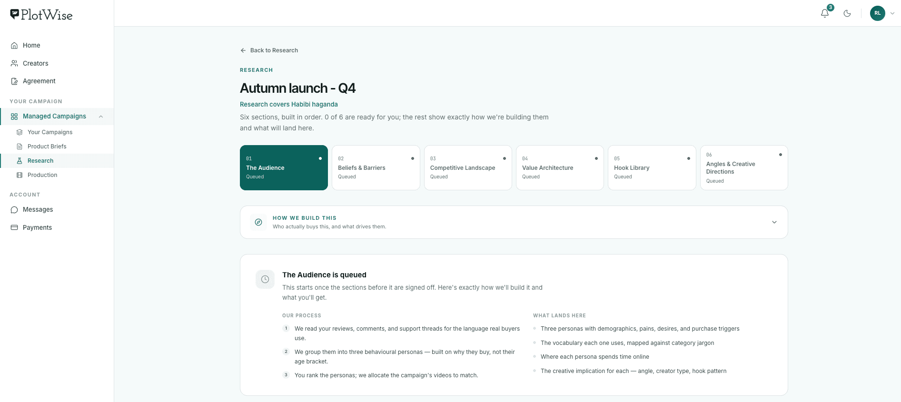
Task: Collapse the Managed Campaigns chevron
Action: point(101,117)
